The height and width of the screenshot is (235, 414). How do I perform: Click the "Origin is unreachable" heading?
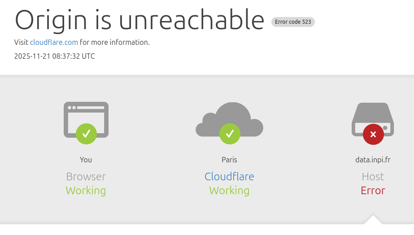(x=139, y=20)
